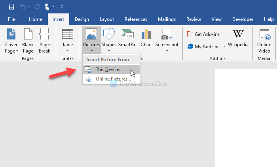Open the My Add-ins dropdown arrow
Viewport: 277px width, 167px height.
[x=224, y=47]
